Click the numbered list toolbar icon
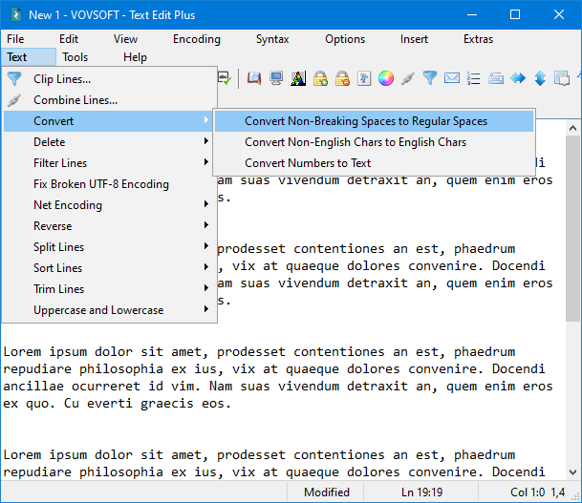Viewport: 582px width, 503px height. [x=474, y=78]
